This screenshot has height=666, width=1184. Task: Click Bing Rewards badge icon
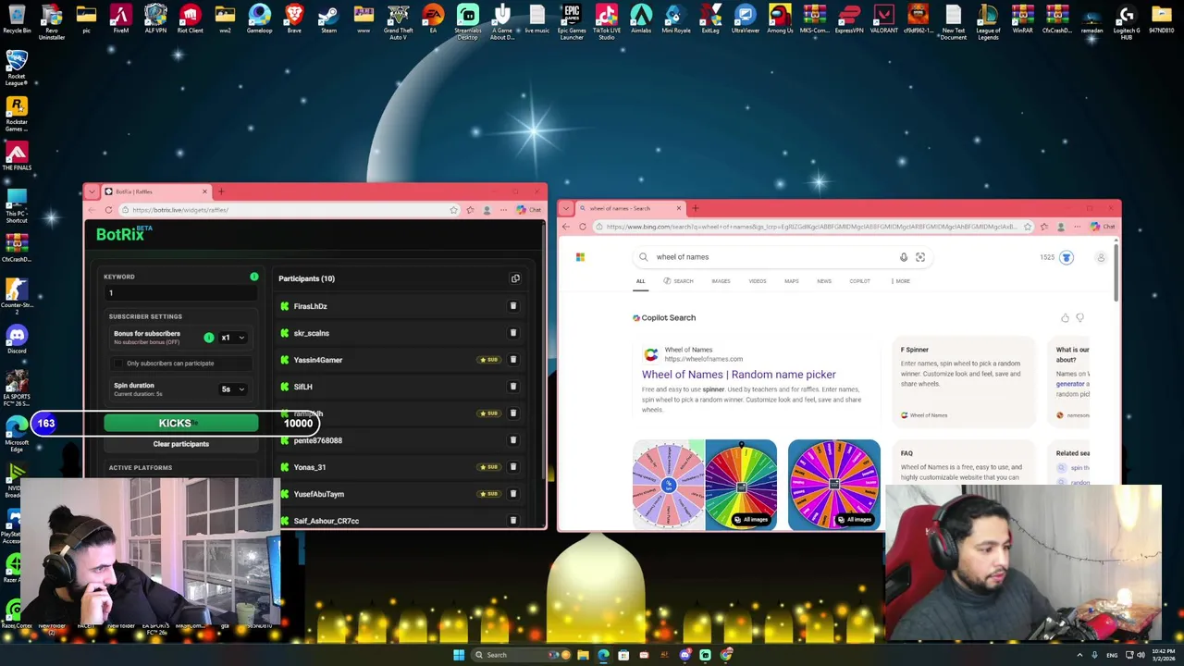pos(1067,257)
